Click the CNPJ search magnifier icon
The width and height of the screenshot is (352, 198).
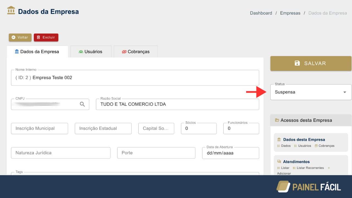coord(82,104)
